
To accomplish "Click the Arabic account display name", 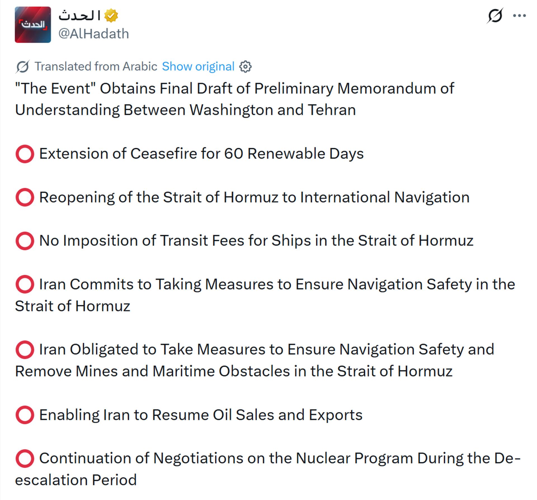I will pyautogui.click(x=79, y=15).
